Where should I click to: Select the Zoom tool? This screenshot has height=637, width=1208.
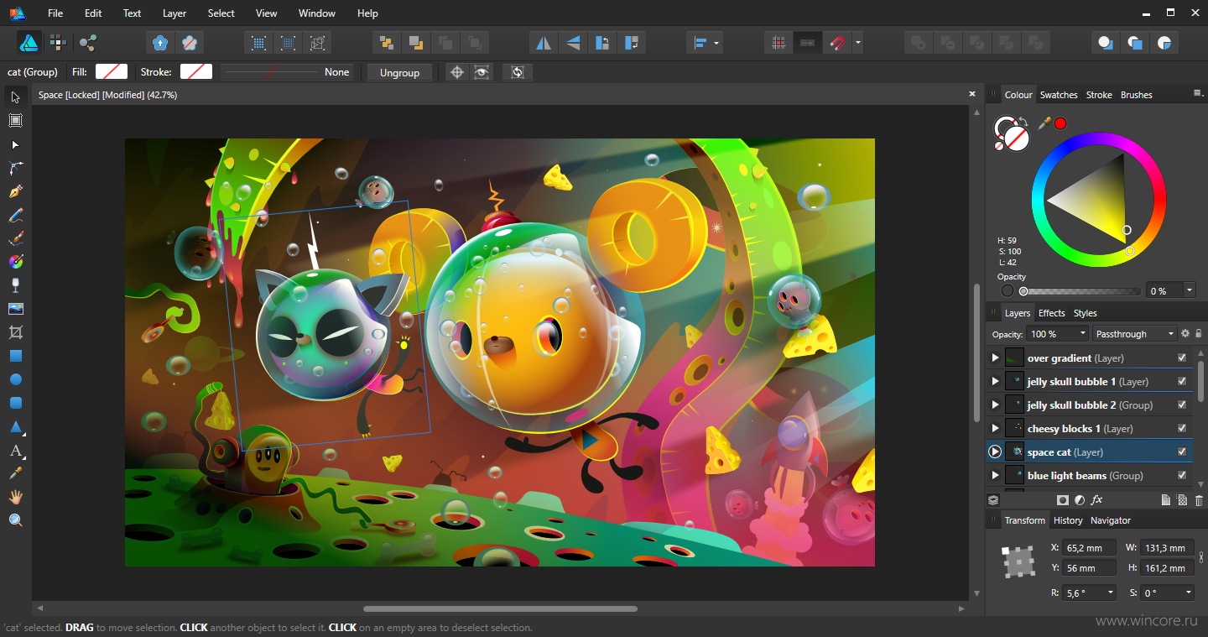(x=15, y=520)
